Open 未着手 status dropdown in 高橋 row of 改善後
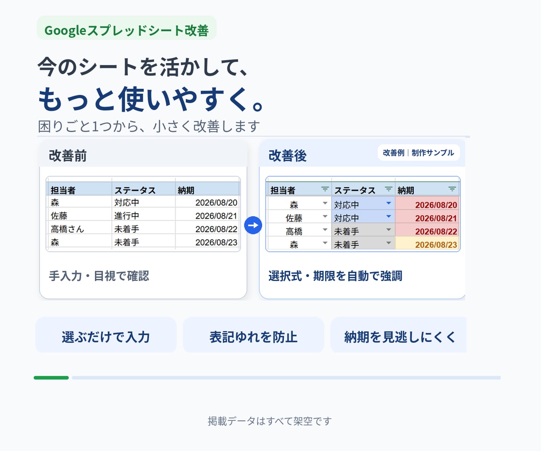 (388, 230)
